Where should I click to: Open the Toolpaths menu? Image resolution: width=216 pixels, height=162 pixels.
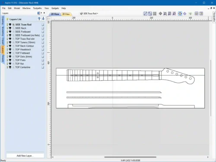(37, 8)
